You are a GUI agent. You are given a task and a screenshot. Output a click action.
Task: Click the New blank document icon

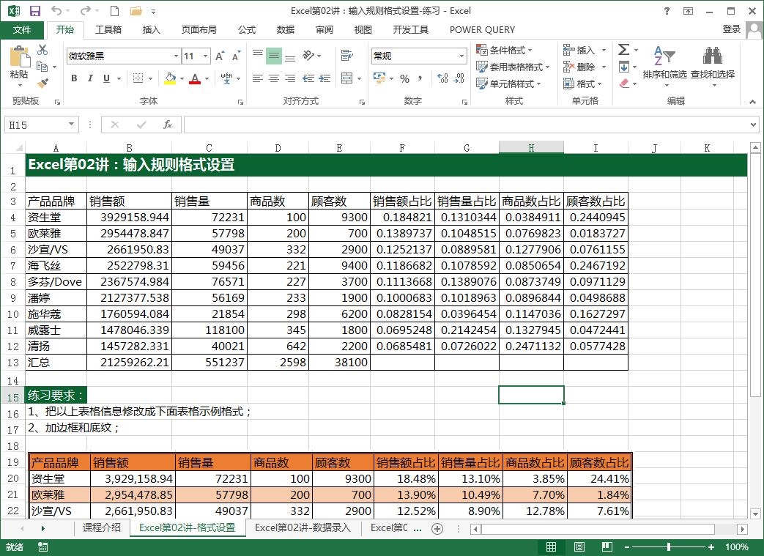(114, 11)
